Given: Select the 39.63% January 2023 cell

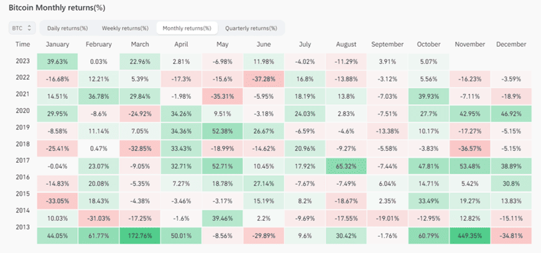Looking at the screenshot, I should coord(57,62).
